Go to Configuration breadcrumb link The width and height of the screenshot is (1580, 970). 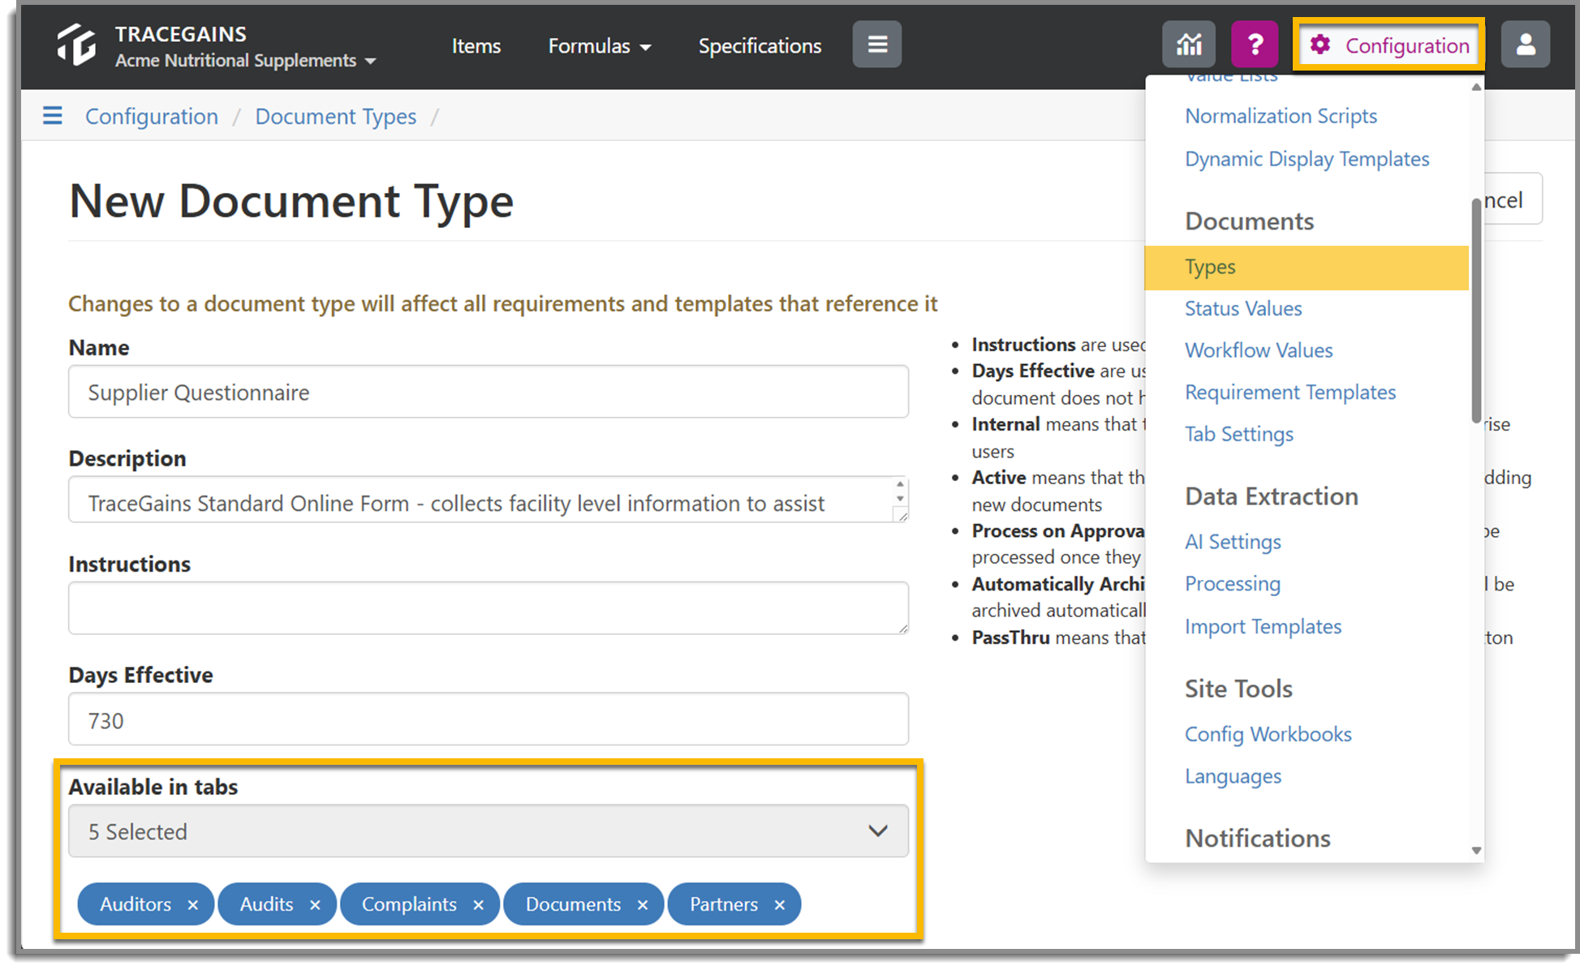152,116
